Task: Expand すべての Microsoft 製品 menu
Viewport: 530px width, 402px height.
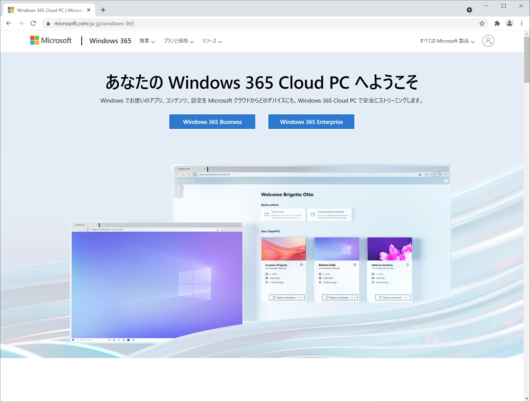Action: (x=447, y=41)
